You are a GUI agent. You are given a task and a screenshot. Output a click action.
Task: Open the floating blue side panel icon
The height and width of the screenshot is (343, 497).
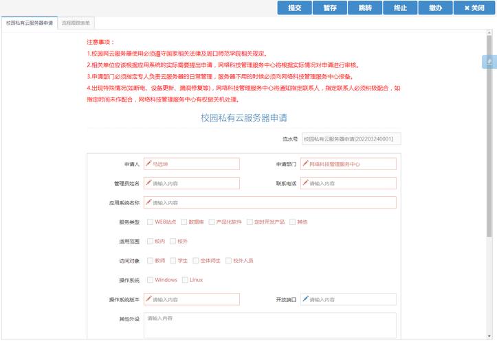click(489, 62)
